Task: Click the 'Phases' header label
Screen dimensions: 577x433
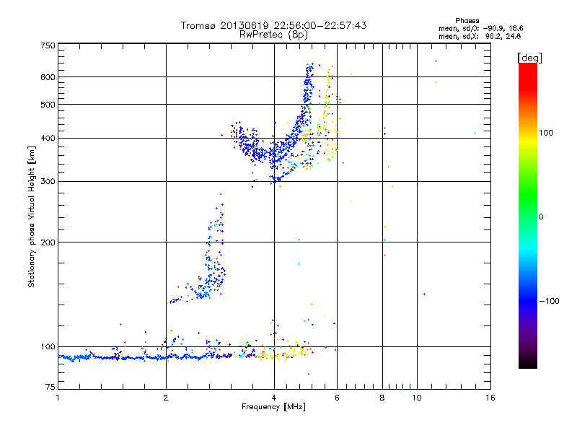Action: point(467,21)
